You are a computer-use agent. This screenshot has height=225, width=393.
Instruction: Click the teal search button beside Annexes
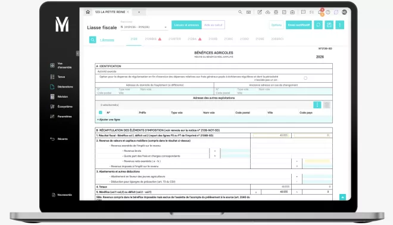point(92,40)
